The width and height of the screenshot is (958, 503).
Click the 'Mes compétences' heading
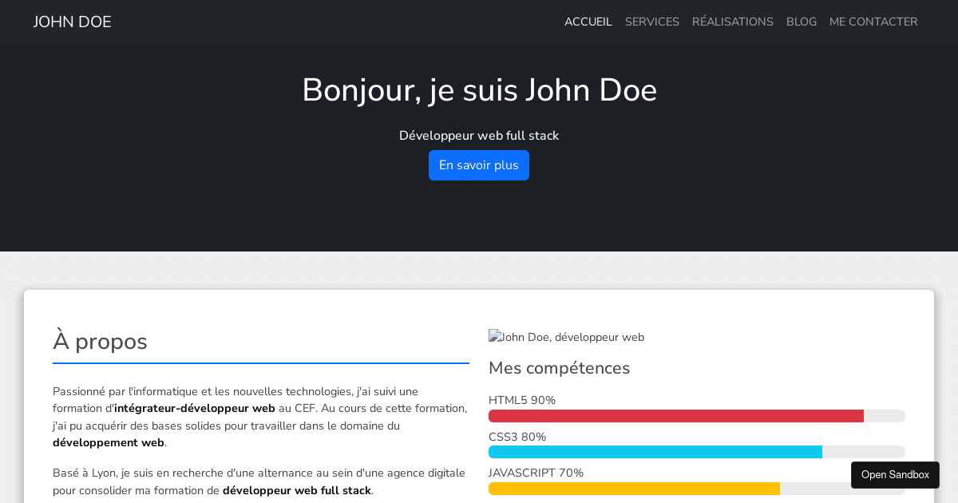pyautogui.click(x=559, y=368)
